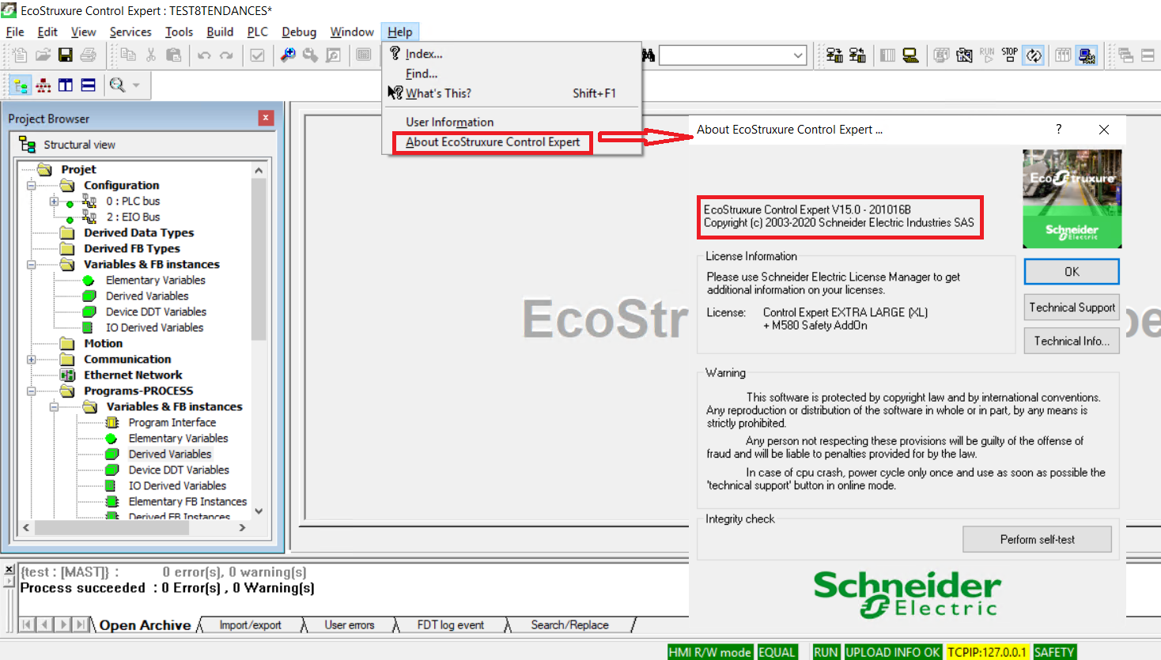Image resolution: width=1161 pixels, height=660 pixels.
Task: Click the Copy toolbar icon
Action: point(128,55)
